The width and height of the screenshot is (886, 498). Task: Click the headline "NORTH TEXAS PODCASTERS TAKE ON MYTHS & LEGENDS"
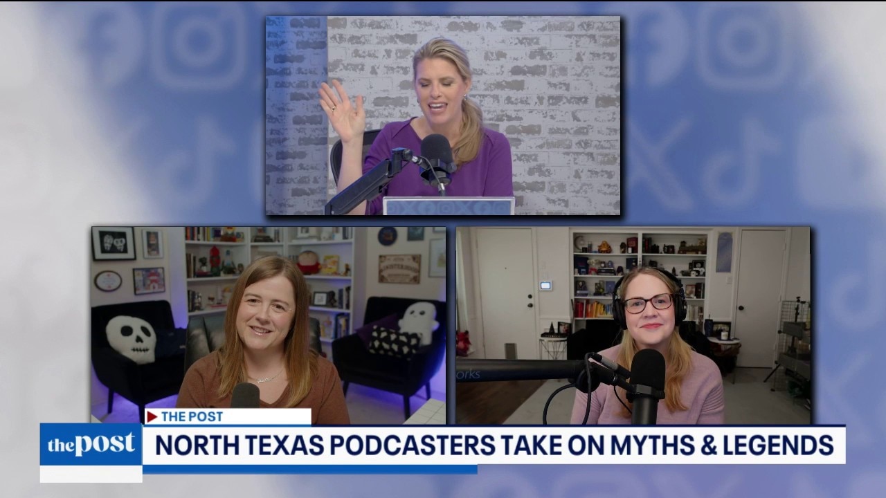pyautogui.click(x=494, y=445)
